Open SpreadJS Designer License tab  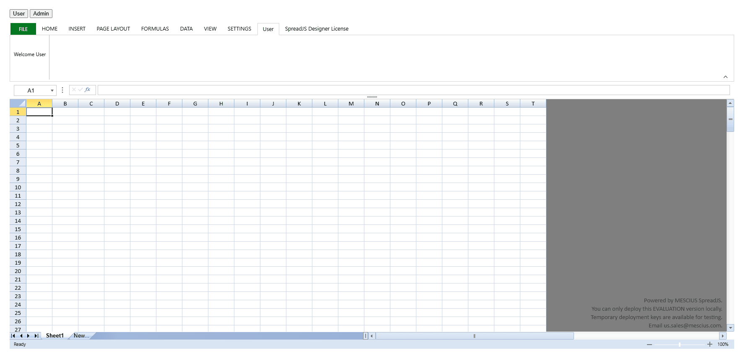[x=317, y=29]
